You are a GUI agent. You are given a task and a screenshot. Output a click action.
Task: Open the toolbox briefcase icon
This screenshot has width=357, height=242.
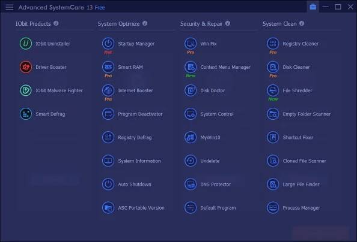point(313,7)
